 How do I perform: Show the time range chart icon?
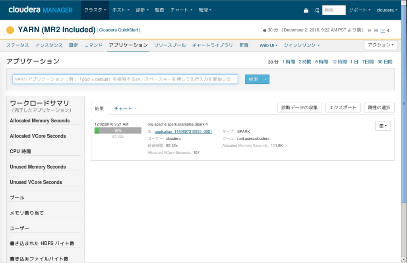(383, 30)
